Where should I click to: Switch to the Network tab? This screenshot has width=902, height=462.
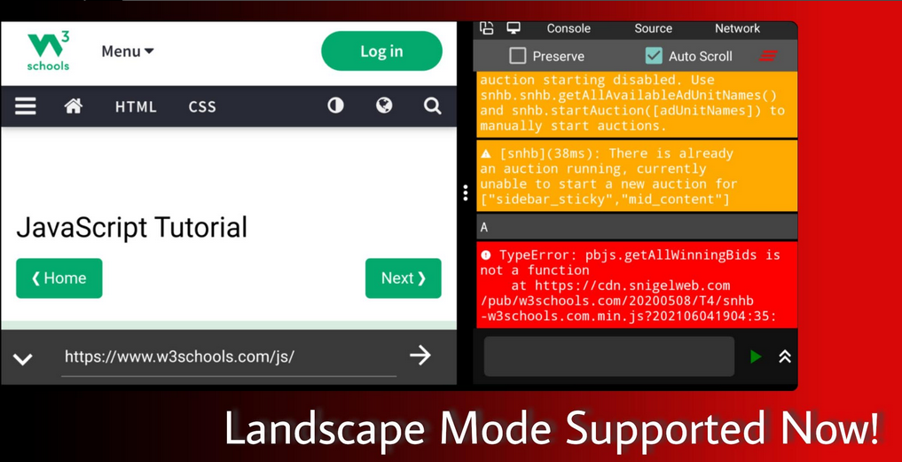pos(738,28)
